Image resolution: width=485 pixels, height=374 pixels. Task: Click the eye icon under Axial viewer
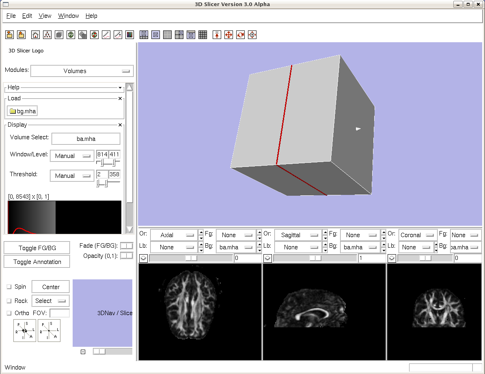143,258
